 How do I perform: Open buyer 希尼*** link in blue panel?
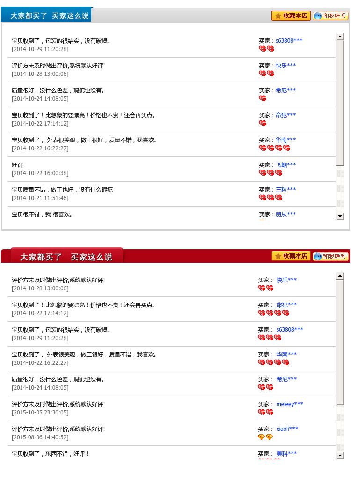pos(285,90)
